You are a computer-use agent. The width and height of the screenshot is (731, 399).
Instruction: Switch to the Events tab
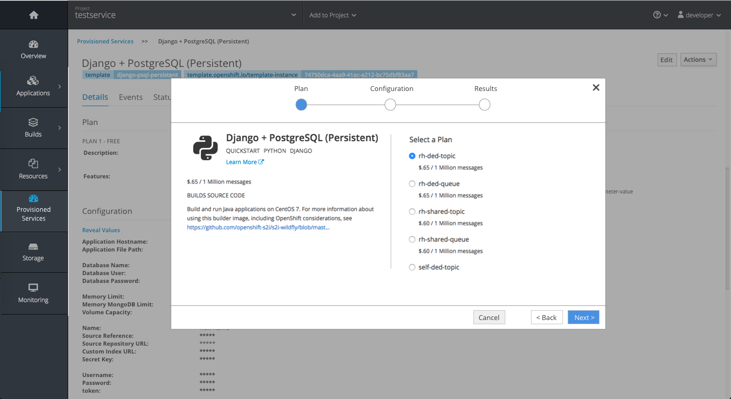click(x=131, y=97)
